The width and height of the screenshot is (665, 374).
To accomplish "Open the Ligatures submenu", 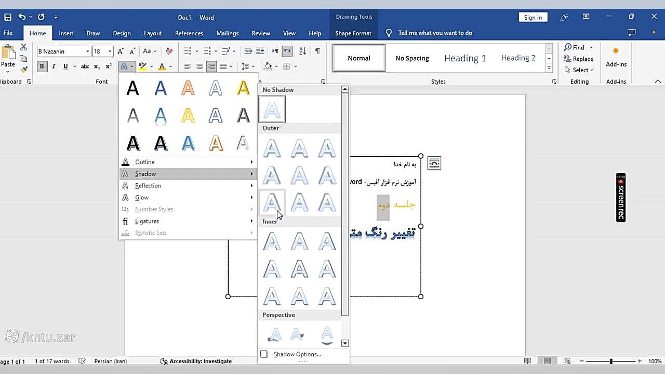I will [x=188, y=221].
